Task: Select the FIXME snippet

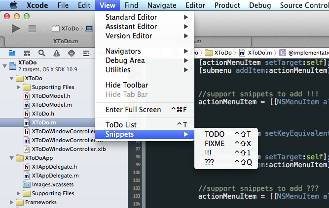Action: pos(226,144)
